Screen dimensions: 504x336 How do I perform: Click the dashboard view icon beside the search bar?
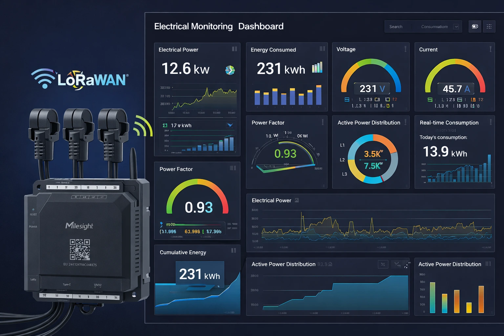[474, 27]
